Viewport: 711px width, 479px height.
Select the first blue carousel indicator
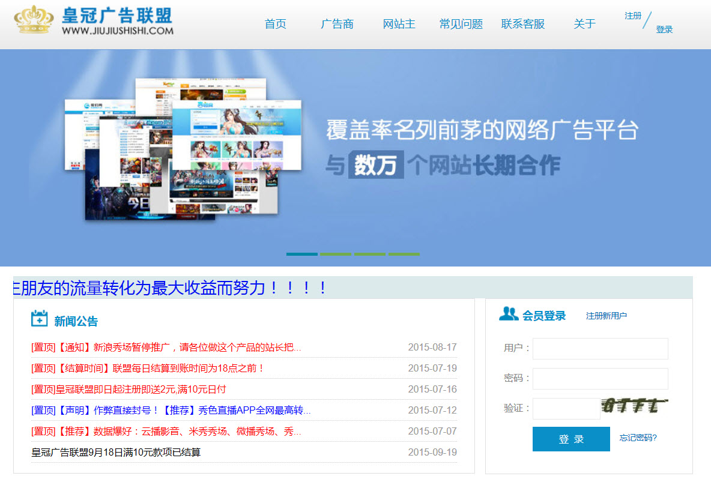pos(301,254)
